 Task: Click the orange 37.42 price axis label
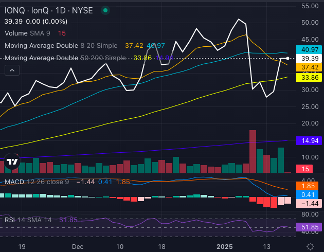[310, 67]
